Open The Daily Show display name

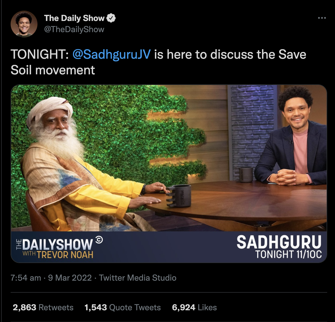tap(74, 18)
